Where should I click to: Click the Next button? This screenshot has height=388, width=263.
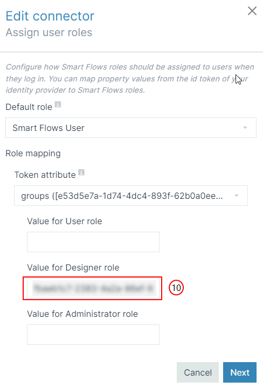(240, 372)
